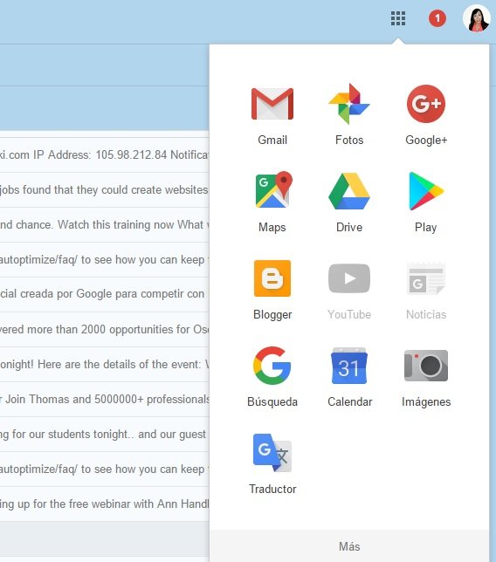The image size is (496, 562).
Task: Open email 'for our students tonight.. and our guest'
Action: click(105, 434)
